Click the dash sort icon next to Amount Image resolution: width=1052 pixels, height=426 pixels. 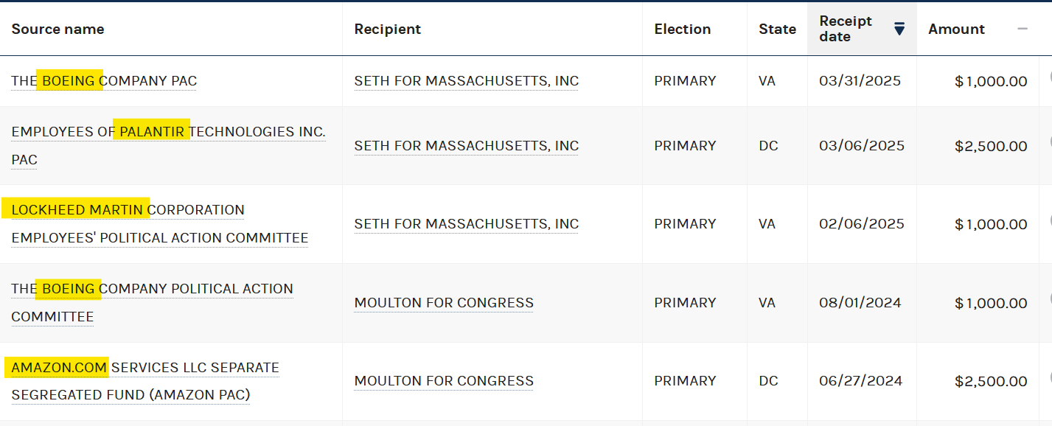(x=1022, y=29)
